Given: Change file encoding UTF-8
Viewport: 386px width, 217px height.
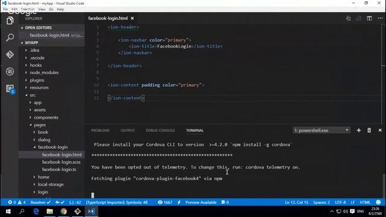Looking at the screenshot, I should (340, 203).
